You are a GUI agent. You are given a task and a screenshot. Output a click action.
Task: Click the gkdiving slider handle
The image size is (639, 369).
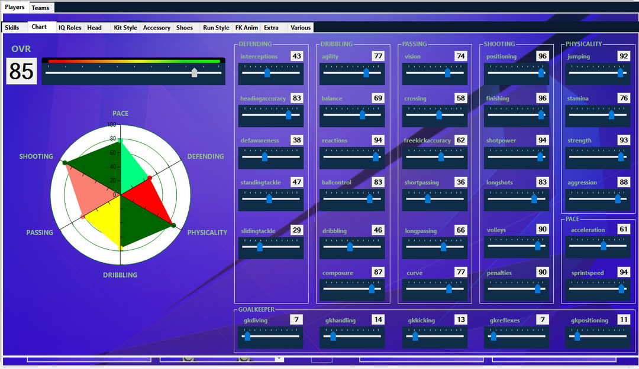click(247, 337)
